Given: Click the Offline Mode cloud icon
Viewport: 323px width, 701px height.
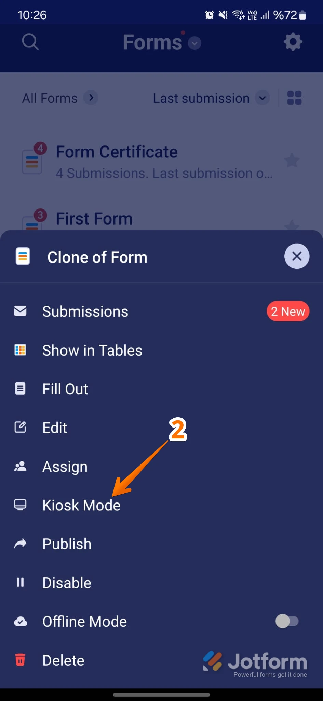Looking at the screenshot, I should tap(20, 621).
